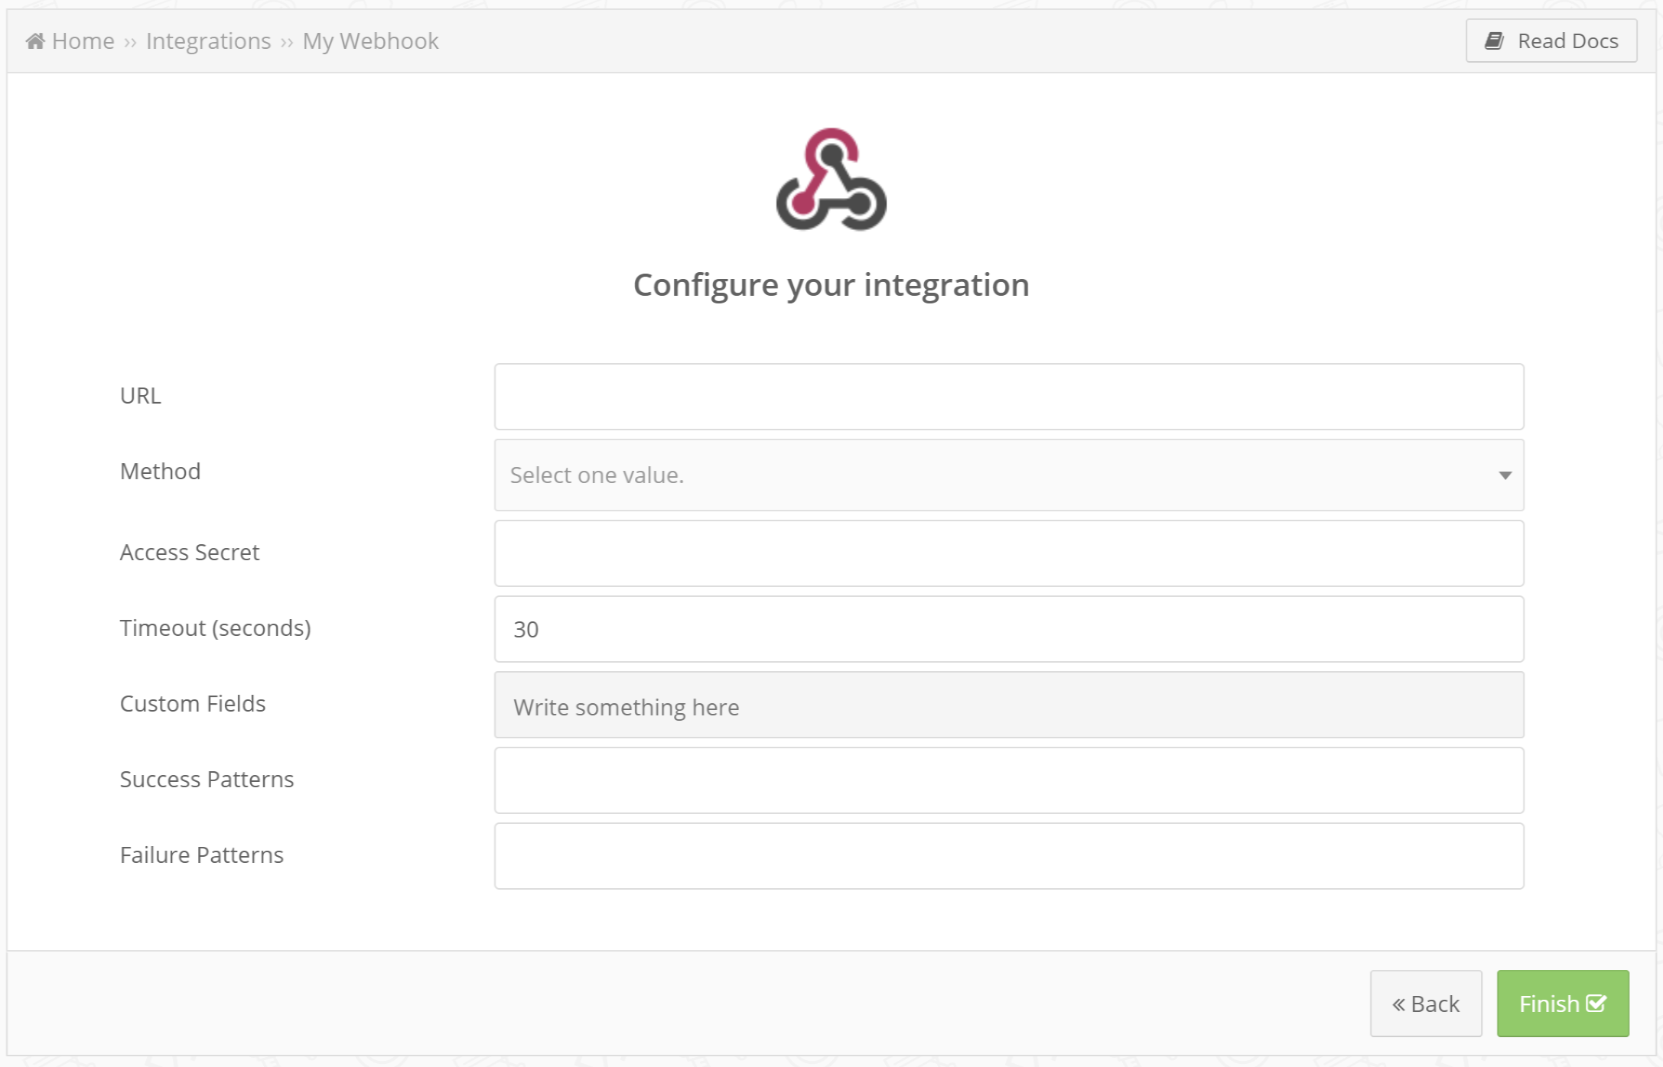
Task: Focus the Access Secret input field
Action: coord(1009,553)
